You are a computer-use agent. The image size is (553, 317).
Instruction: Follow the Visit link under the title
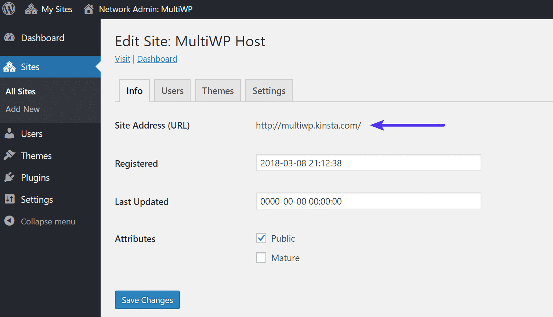(122, 59)
